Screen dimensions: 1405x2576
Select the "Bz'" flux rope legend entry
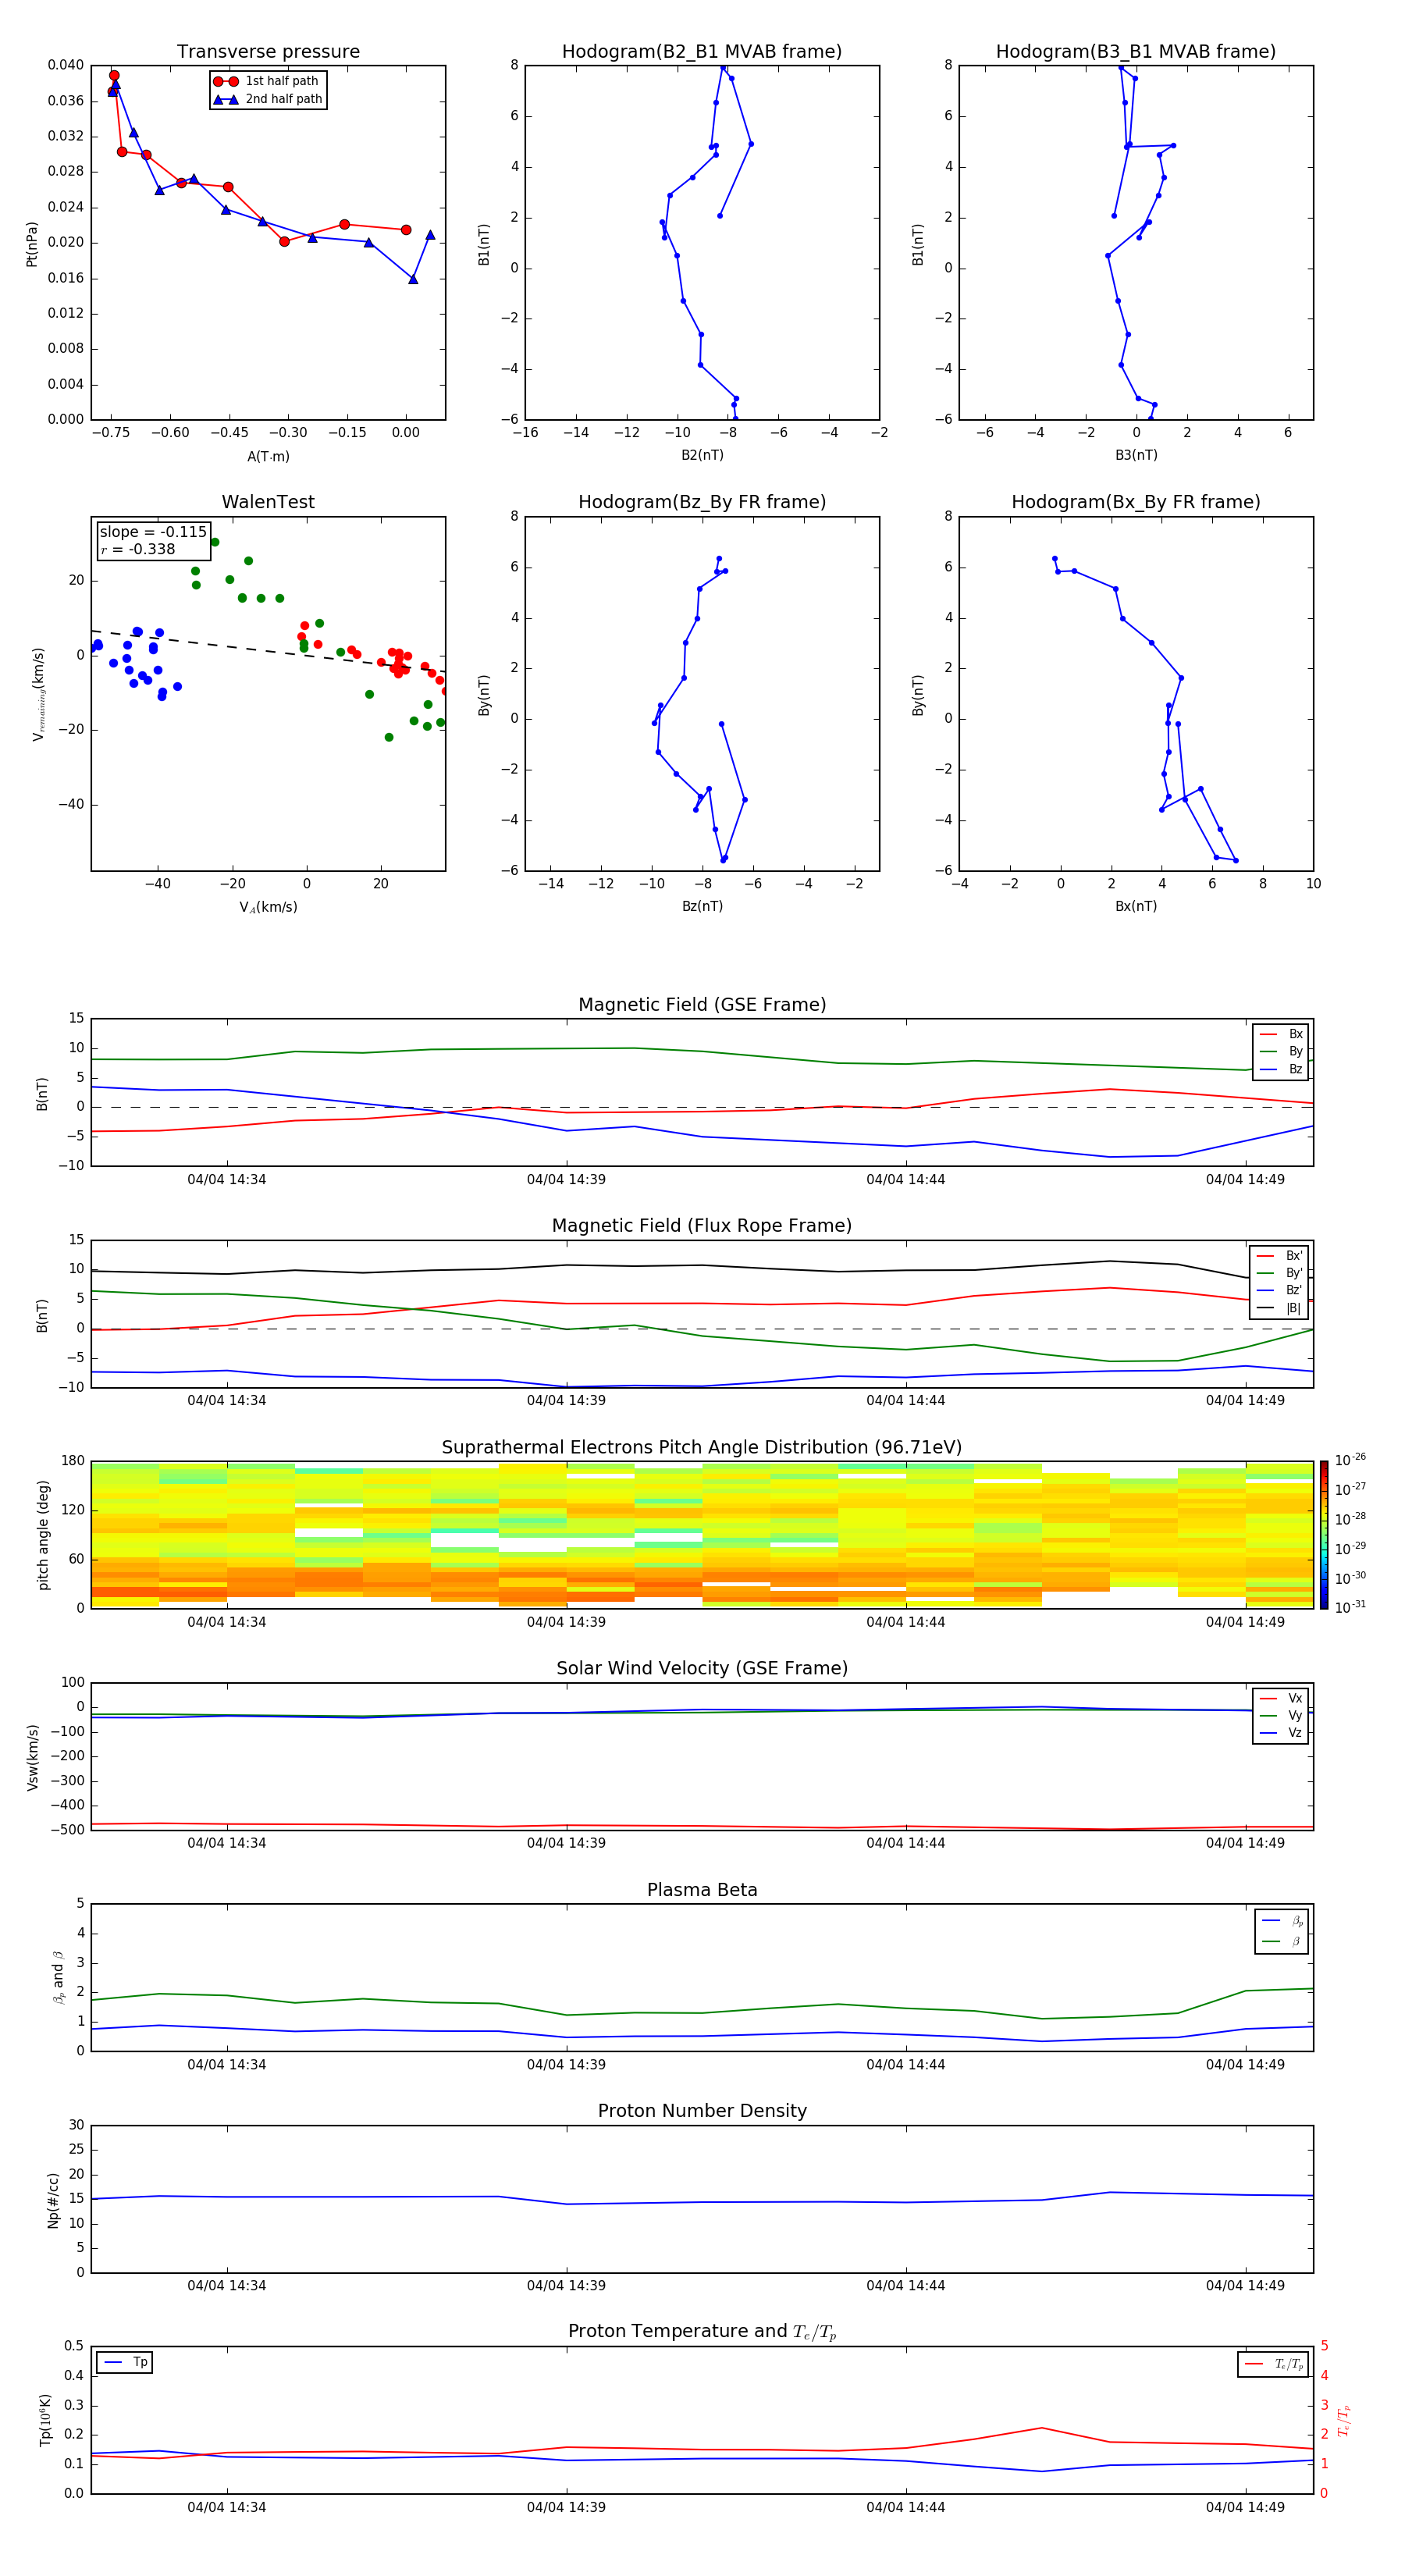(1279, 1290)
